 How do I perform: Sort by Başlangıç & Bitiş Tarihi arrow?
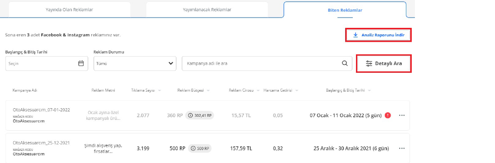click(x=369, y=91)
